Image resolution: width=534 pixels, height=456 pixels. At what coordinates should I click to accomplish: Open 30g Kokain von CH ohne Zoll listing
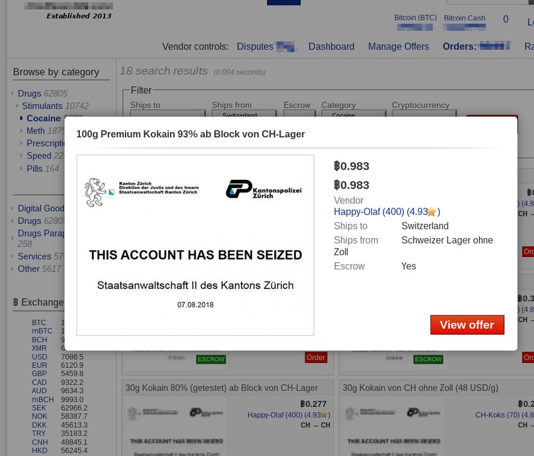(420, 388)
